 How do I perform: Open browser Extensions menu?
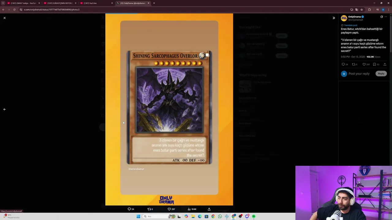click(x=369, y=9)
